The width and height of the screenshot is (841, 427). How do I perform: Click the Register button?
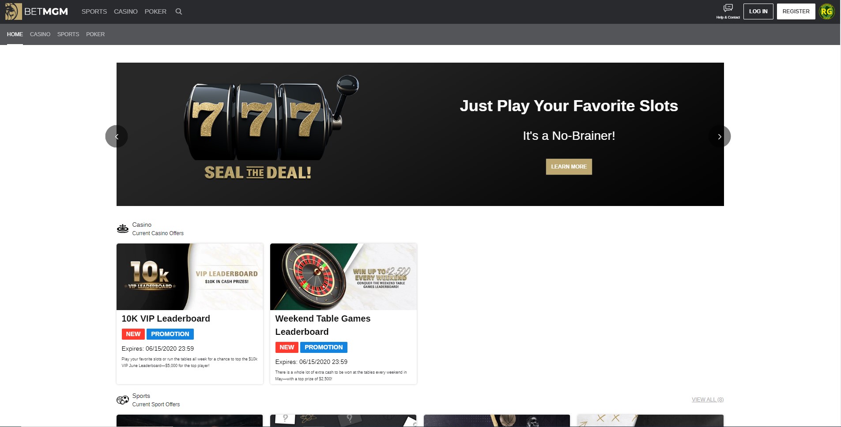796,11
